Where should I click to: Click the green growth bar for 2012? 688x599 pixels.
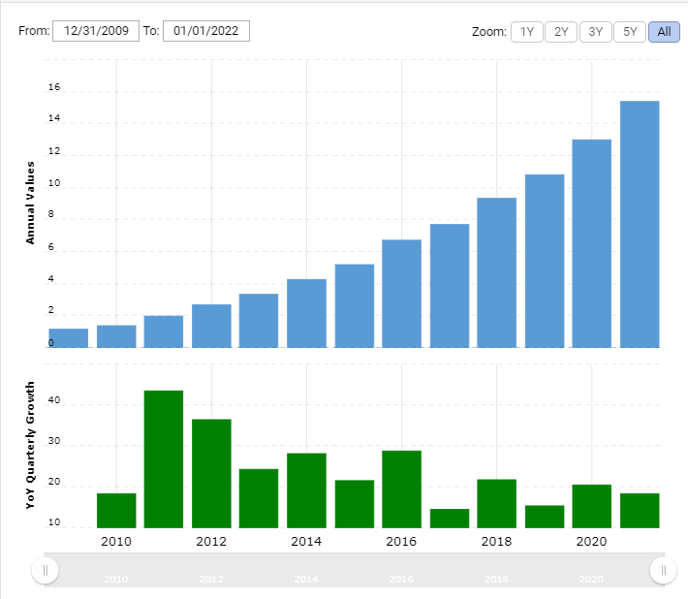[211, 474]
